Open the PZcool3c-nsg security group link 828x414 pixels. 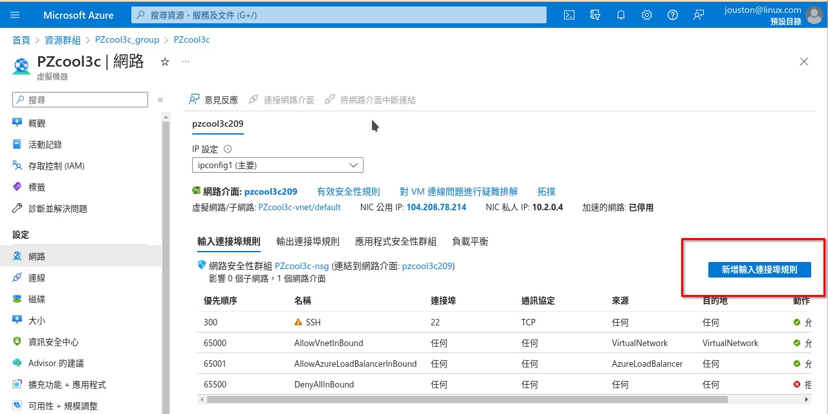[x=302, y=266]
